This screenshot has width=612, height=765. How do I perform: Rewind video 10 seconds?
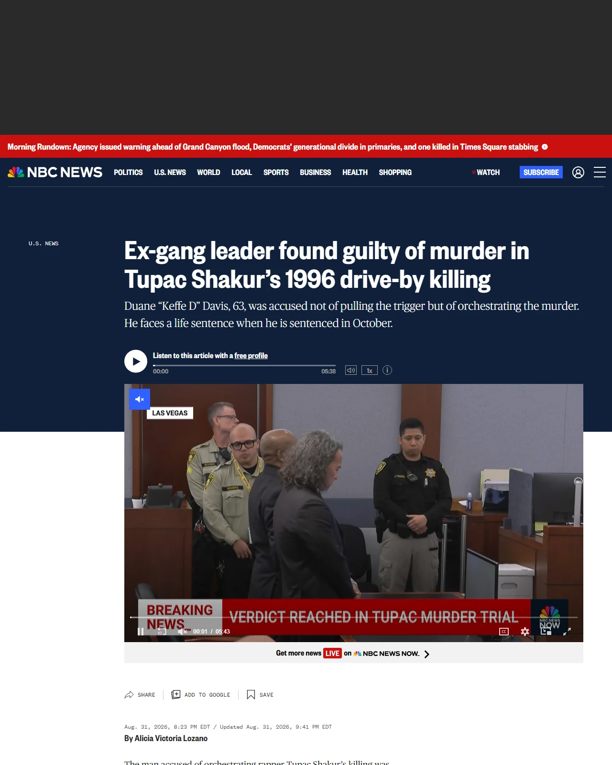tap(161, 632)
